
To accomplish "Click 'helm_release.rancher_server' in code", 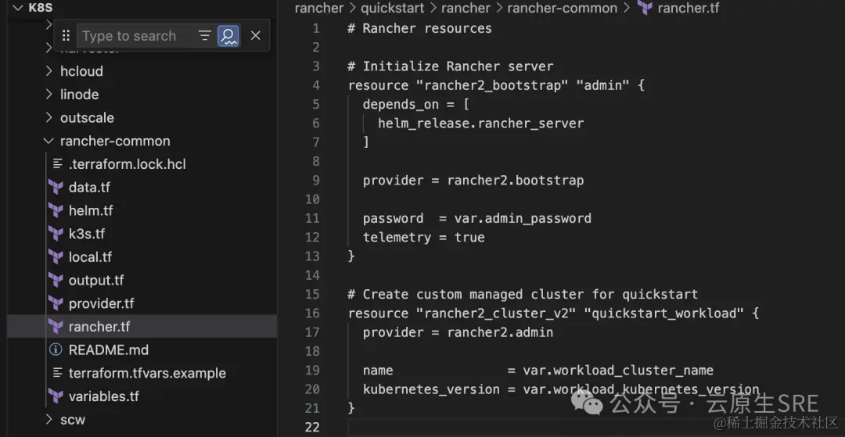I will [x=480, y=124].
